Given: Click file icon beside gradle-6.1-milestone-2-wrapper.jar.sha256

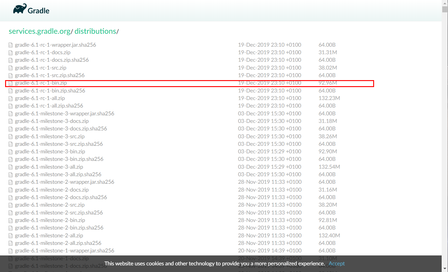Looking at the screenshot, I should tap(11, 182).
